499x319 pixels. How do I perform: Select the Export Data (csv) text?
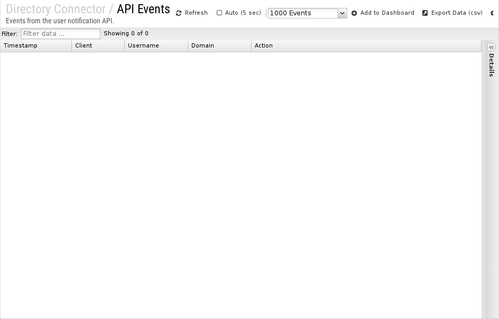pyautogui.click(x=457, y=13)
